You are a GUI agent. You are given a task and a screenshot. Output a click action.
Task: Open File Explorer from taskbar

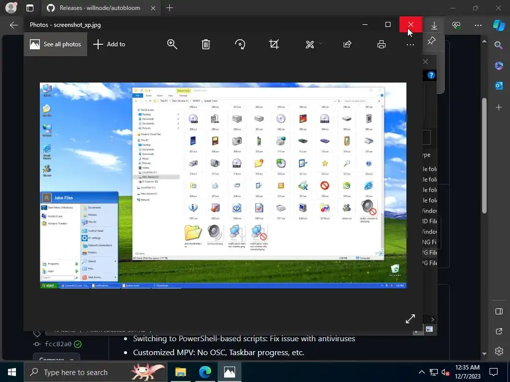tap(180, 372)
